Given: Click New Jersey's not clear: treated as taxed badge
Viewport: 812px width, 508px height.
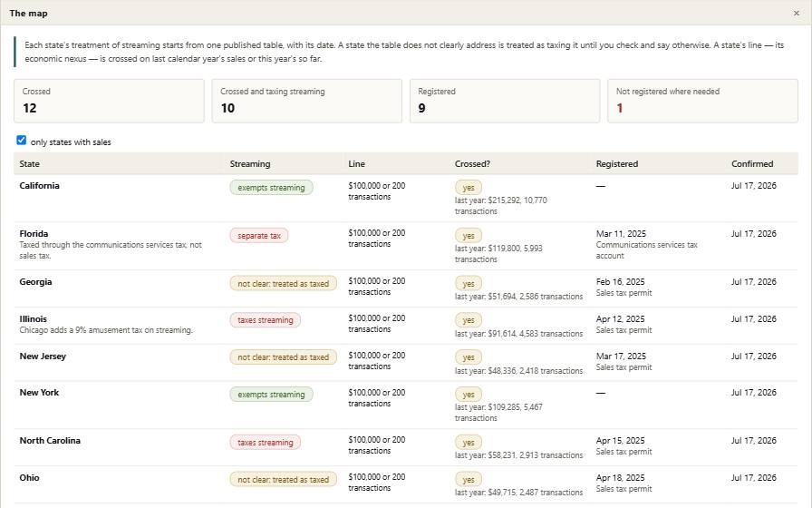Looking at the screenshot, I should tap(284, 357).
